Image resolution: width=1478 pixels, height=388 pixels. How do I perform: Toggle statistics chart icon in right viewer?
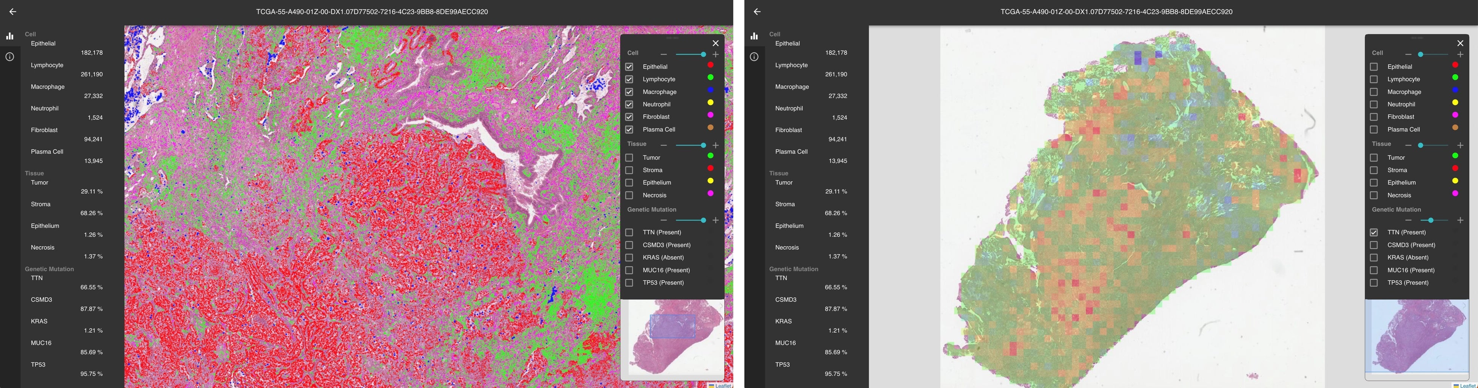click(754, 36)
